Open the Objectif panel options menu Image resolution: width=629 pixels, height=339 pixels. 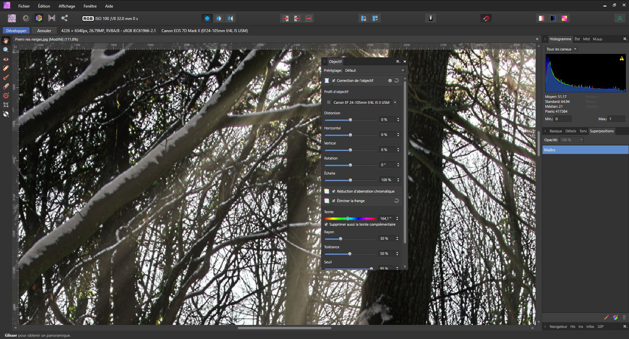[x=398, y=62]
